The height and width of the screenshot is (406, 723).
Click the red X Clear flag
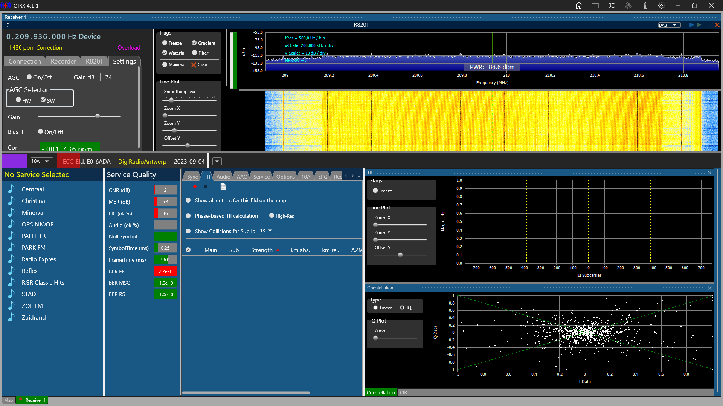(194, 65)
